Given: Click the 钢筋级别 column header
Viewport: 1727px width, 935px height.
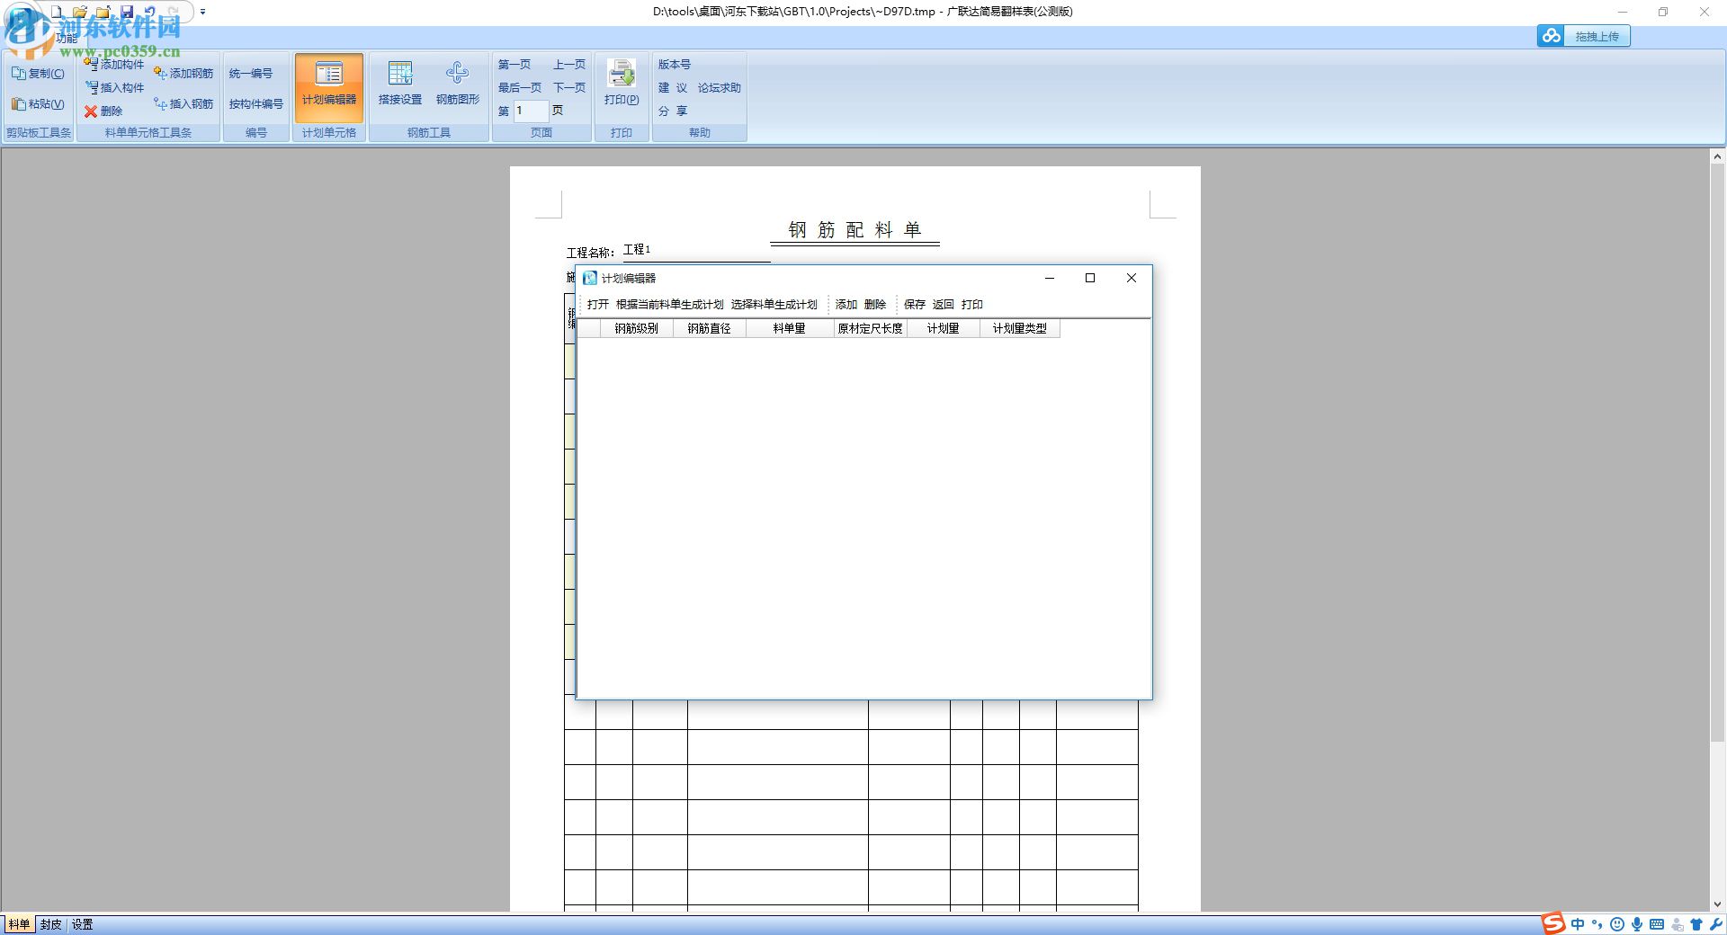Looking at the screenshot, I should pyautogui.click(x=637, y=329).
